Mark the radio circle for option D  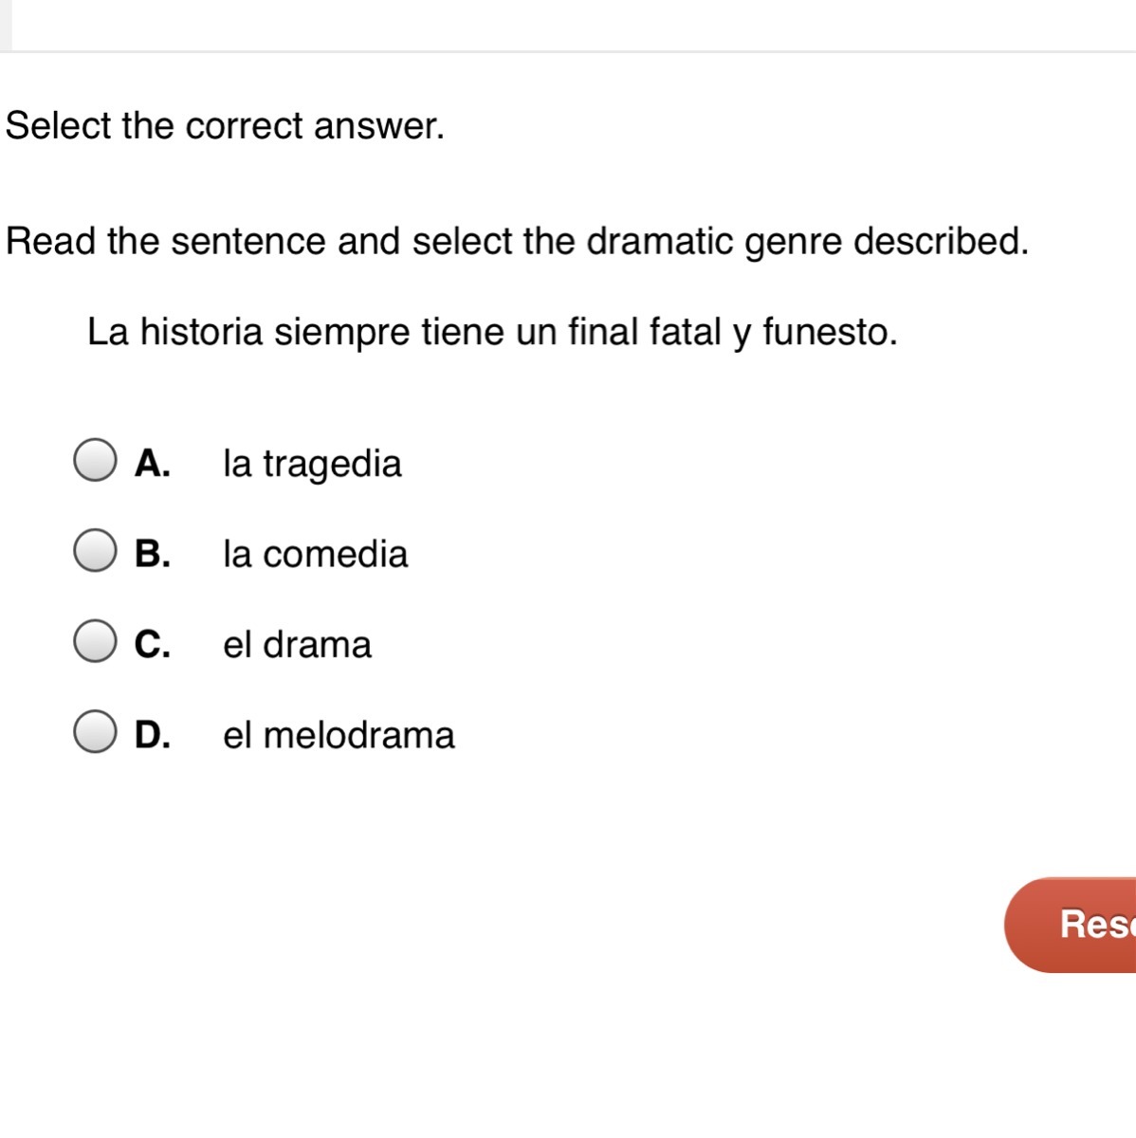95,732
